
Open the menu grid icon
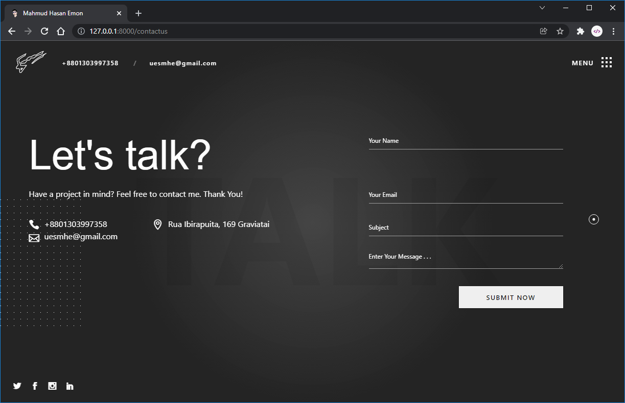pos(607,63)
